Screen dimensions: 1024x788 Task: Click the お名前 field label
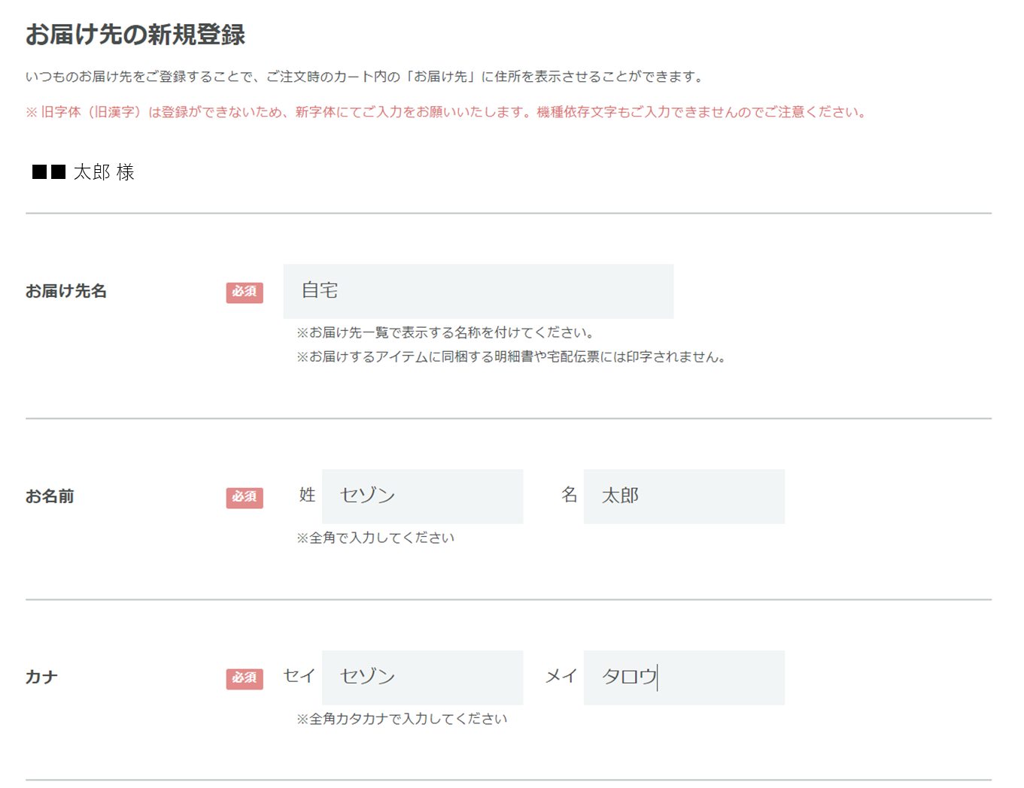pyautogui.click(x=50, y=496)
